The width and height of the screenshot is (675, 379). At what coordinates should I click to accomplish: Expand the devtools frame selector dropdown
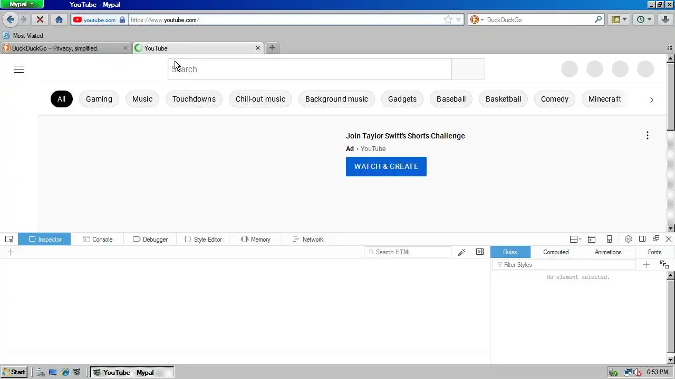(575, 239)
